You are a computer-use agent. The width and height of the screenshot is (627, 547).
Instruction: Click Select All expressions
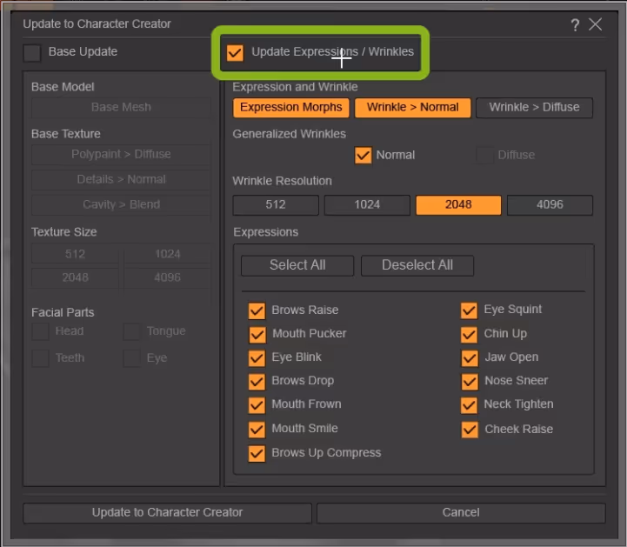[x=297, y=265]
